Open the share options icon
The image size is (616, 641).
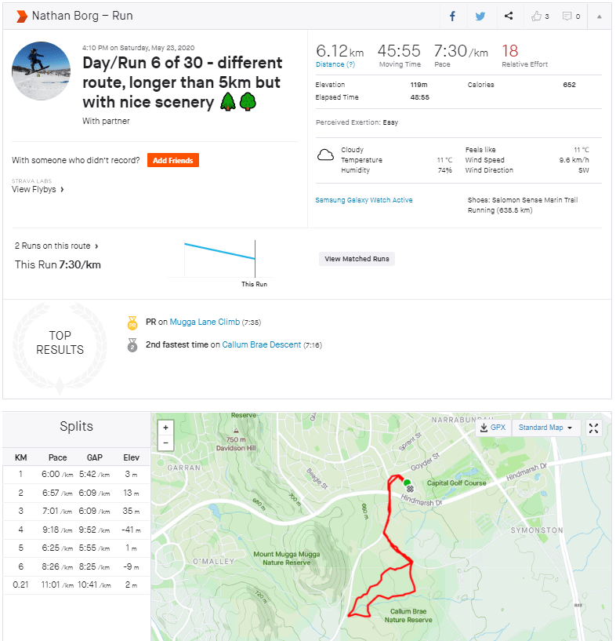coord(509,16)
